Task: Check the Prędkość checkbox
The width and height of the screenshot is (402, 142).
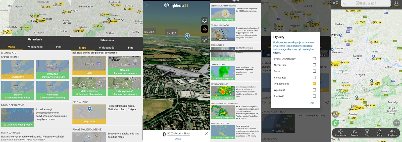Action: coord(314,96)
